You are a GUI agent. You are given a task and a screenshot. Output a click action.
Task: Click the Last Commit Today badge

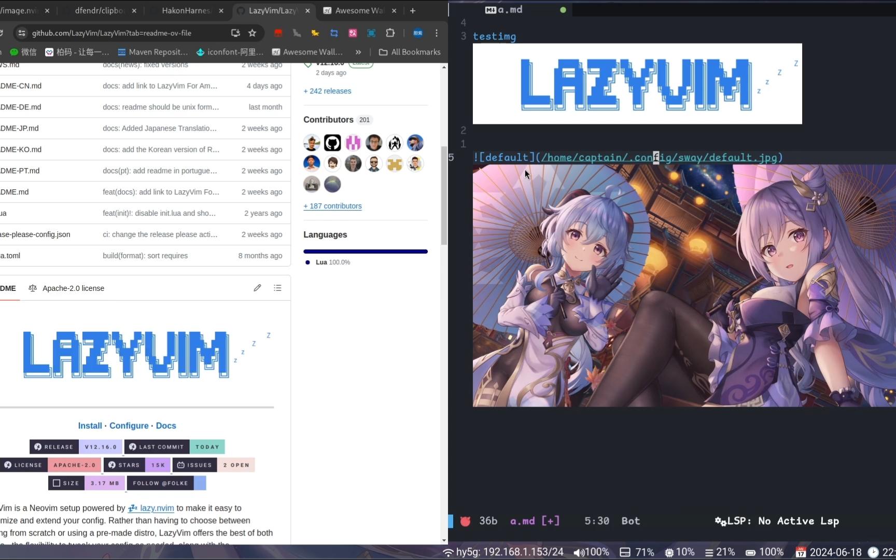175,446
